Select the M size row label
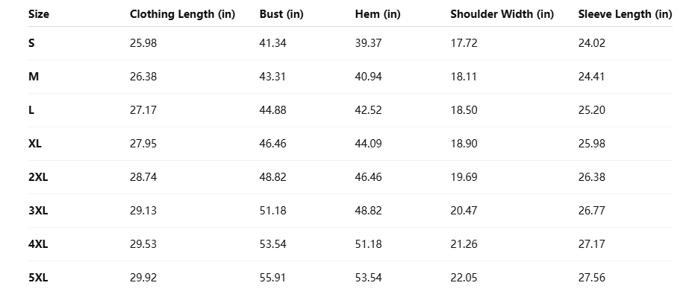Image resolution: width=686 pixels, height=306 pixels. click(34, 77)
